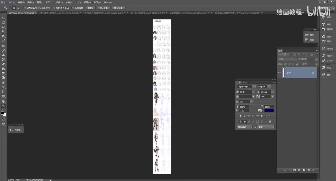This screenshot has width=336, height=181.
Task: Enable 调整窗口大小以满屏显示 checkbox
Action: pos(25,8)
